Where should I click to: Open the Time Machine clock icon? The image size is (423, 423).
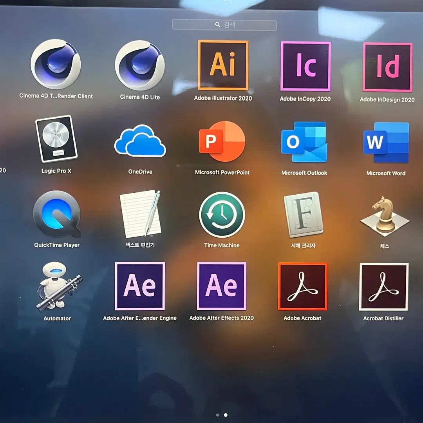[x=222, y=215]
